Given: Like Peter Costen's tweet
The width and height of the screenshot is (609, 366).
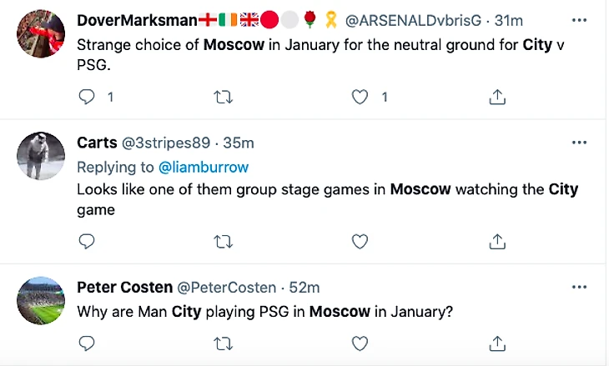Looking at the screenshot, I should pyautogui.click(x=360, y=343).
